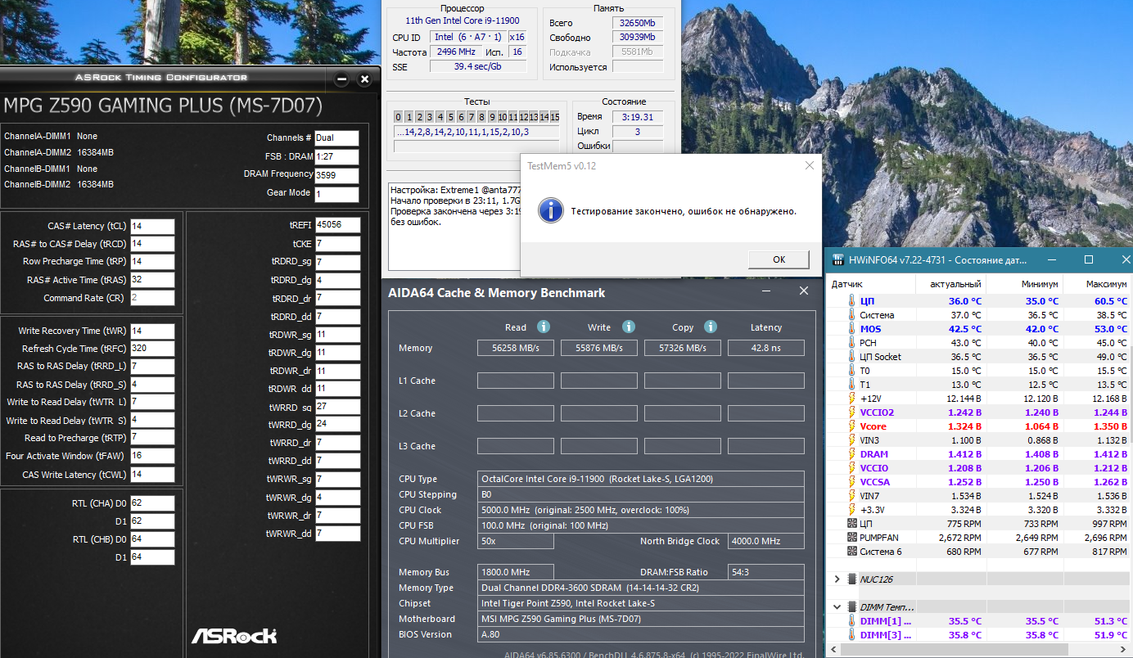1133x658 pixels.
Task: Select the voltage bolt icon on +12V row
Action: tap(851, 399)
